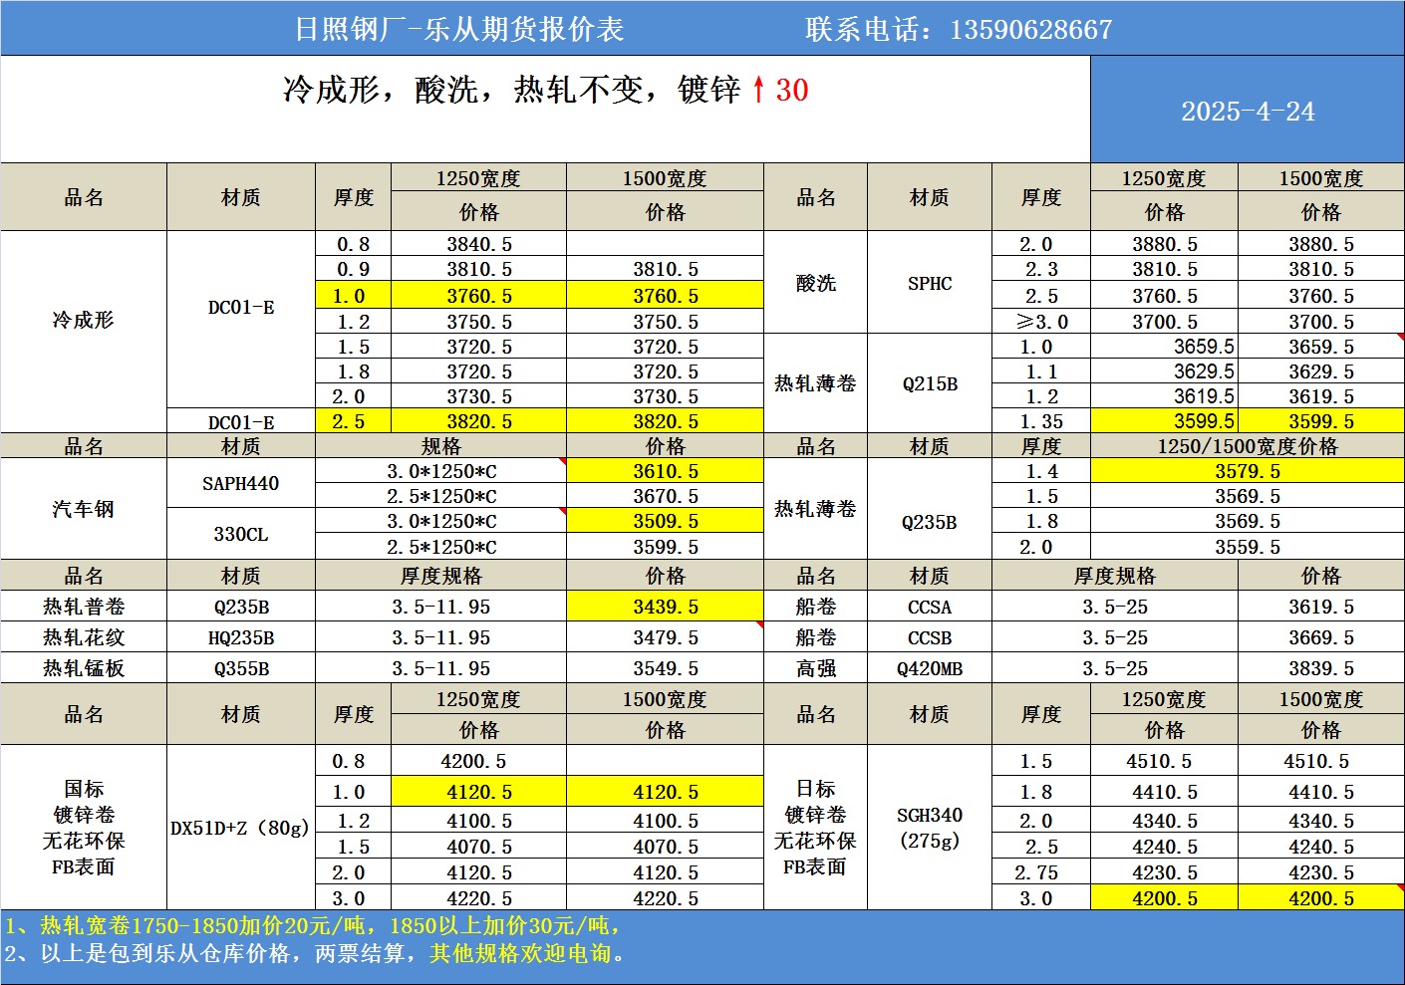1405x985 pixels.
Task: Select the ≥3.0 thickness cell
Action: pyautogui.click(x=1041, y=321)
